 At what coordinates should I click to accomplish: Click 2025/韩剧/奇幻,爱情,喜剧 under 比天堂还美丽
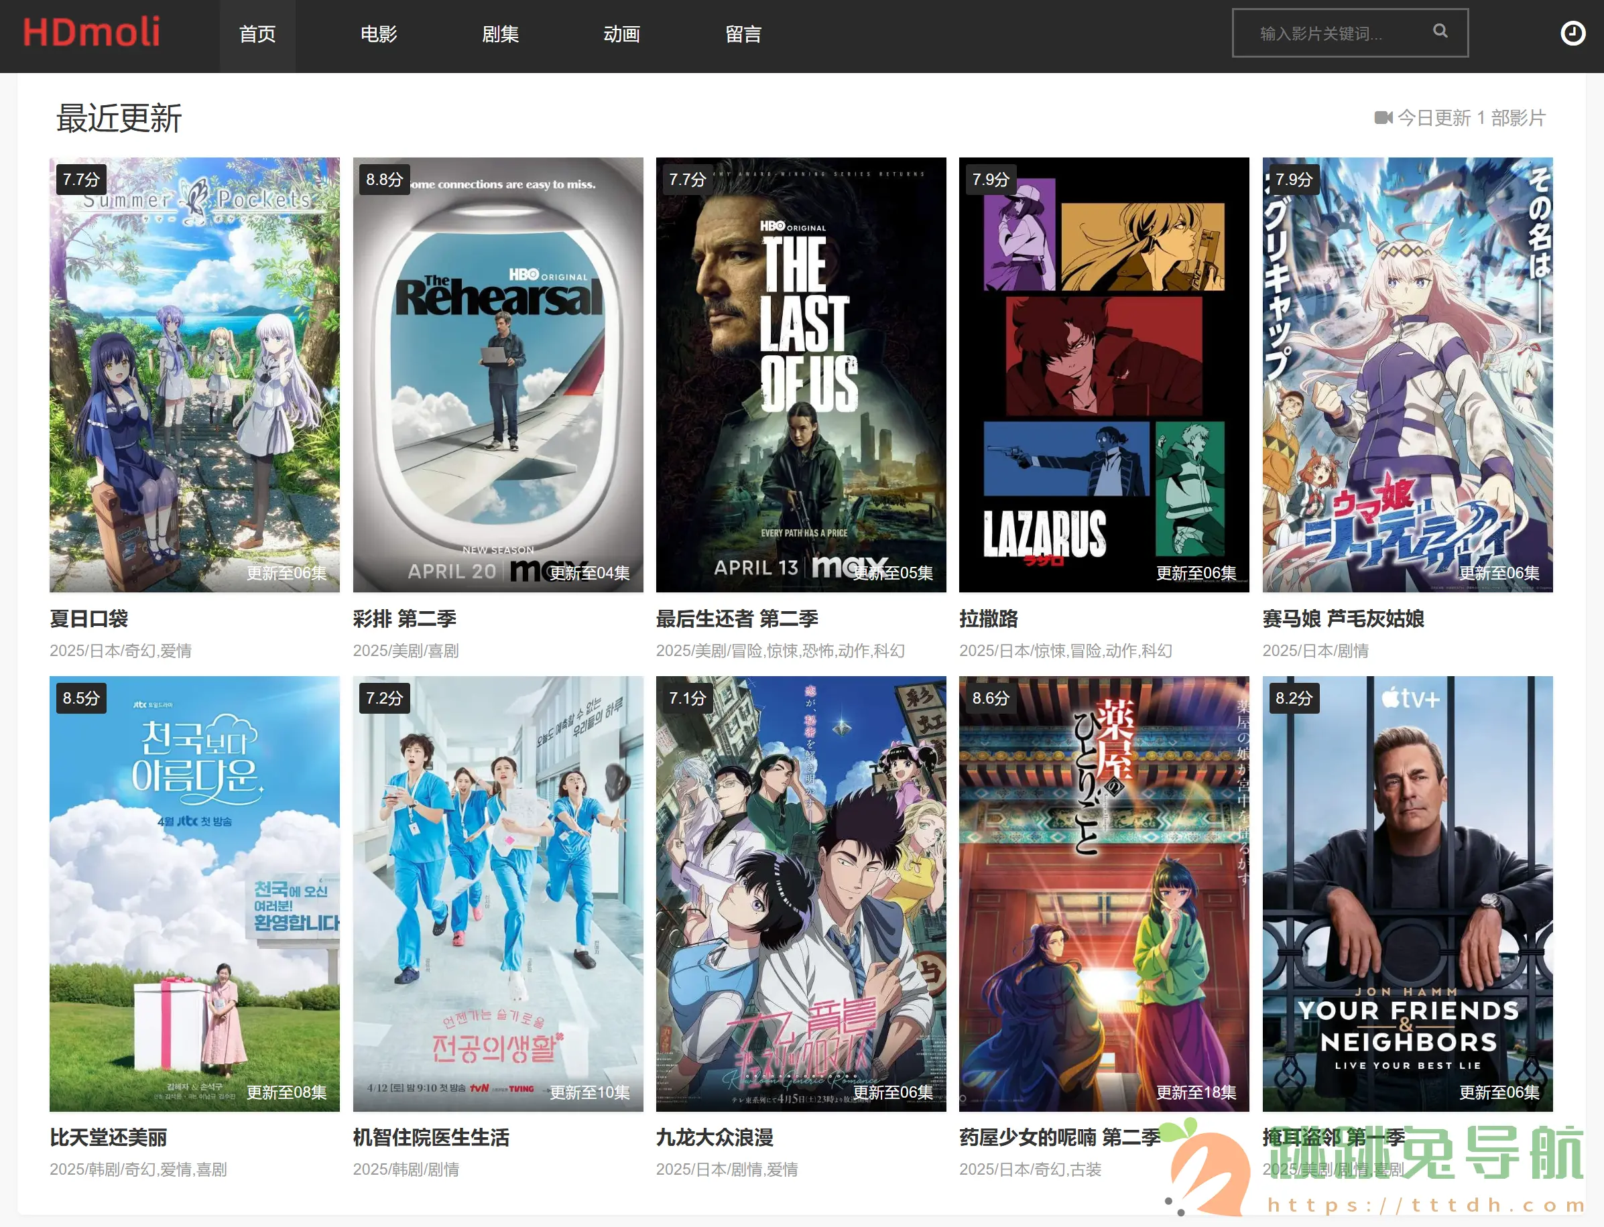(138, 1169)
